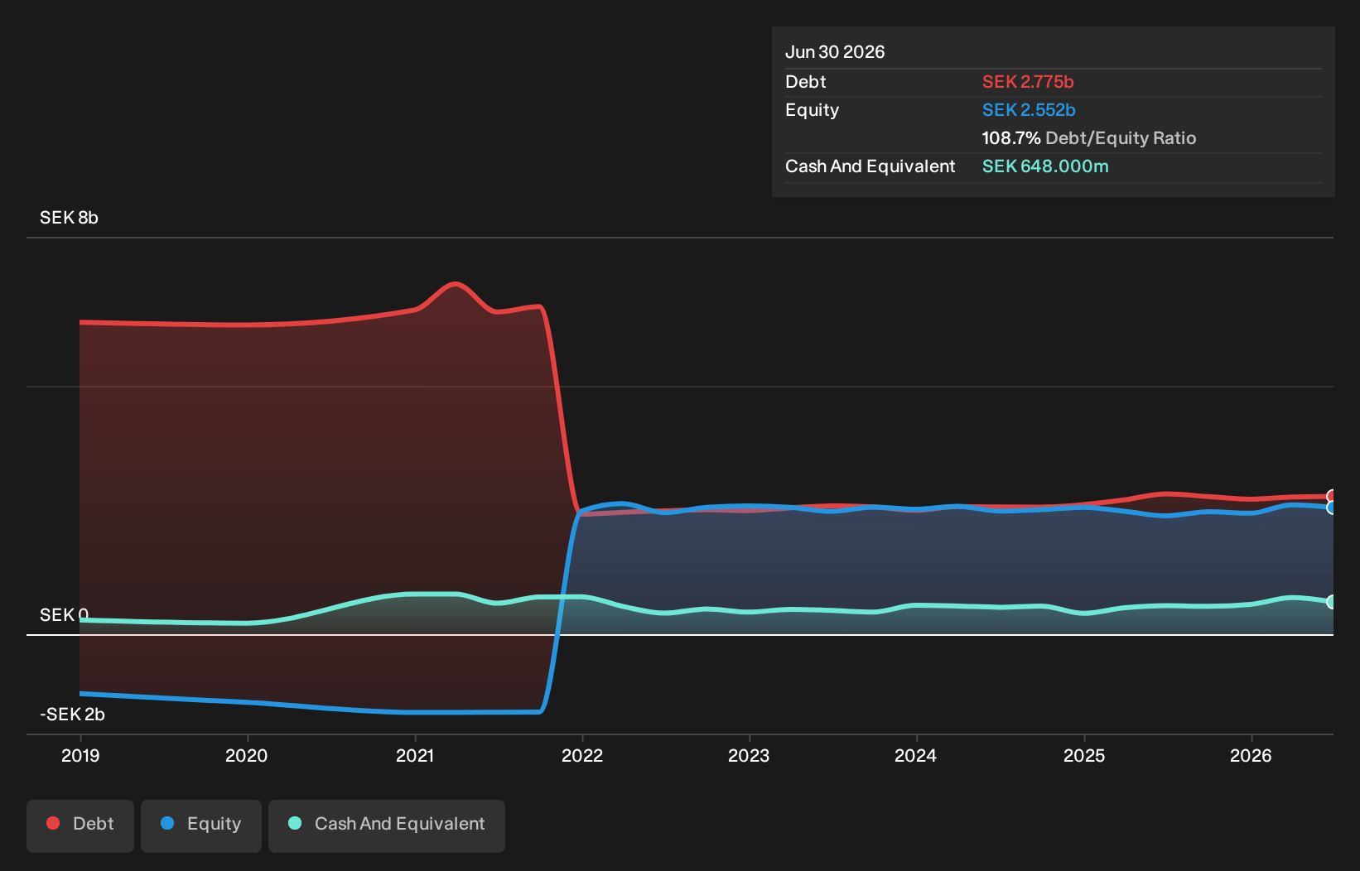Click the SEK 2.775b debt value
Screen dimensions: 1360x871
click(1028, 82)
